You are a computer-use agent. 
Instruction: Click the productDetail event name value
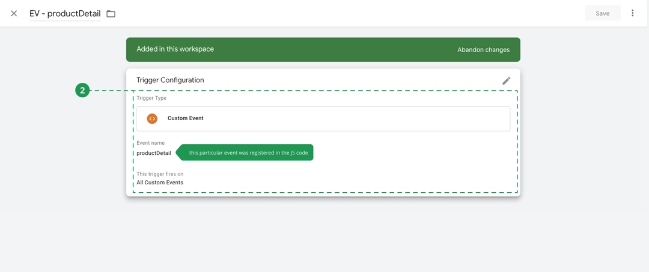tap(154, 153)
